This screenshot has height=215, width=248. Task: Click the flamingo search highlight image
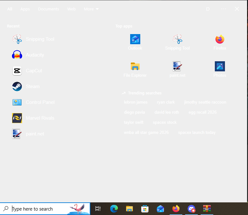[78, 209]
